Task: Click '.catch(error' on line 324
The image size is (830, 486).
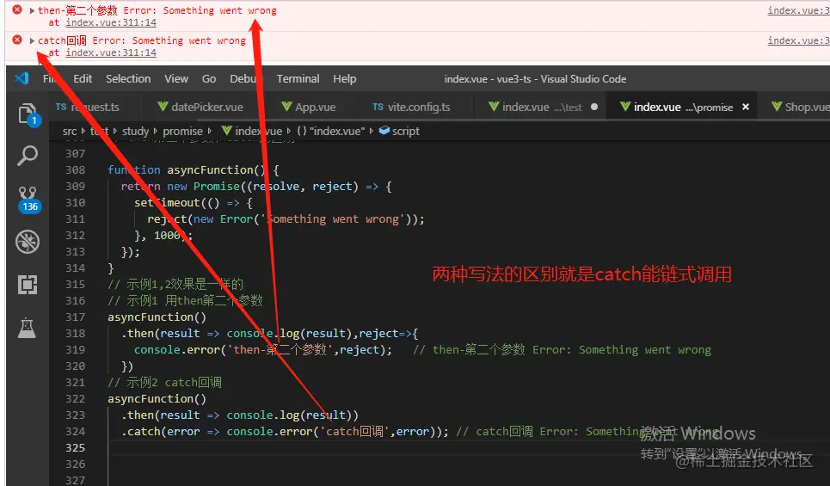Action: click(160, 432)
